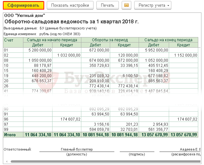
Task: Select account 26 in Счет column
Action: tap(13, 86)
